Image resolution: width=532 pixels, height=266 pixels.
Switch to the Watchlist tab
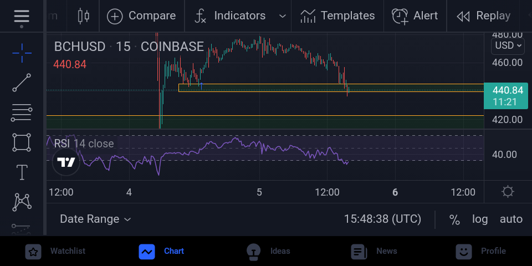[55, 252]
